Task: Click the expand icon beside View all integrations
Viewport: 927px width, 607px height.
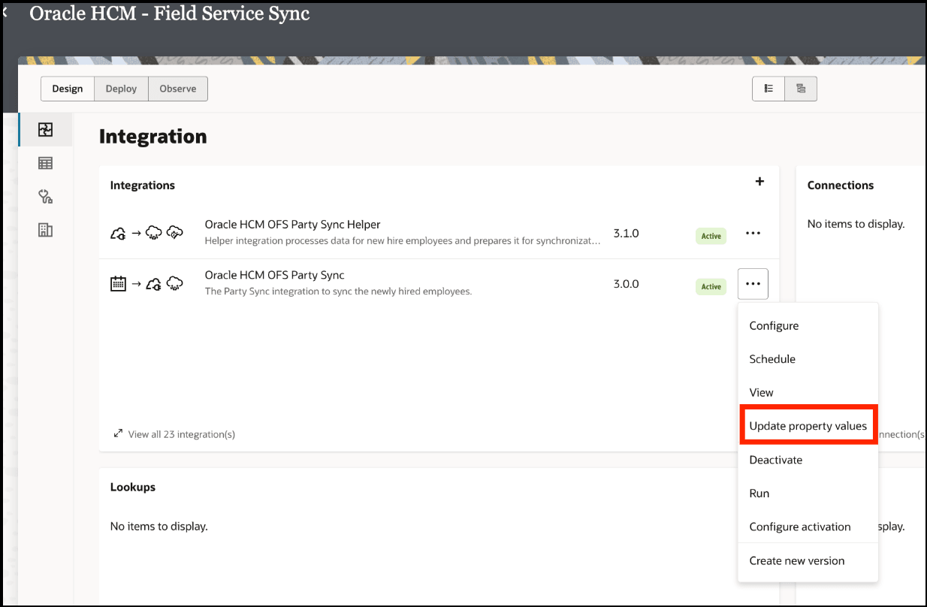Action: coord(118,433)
